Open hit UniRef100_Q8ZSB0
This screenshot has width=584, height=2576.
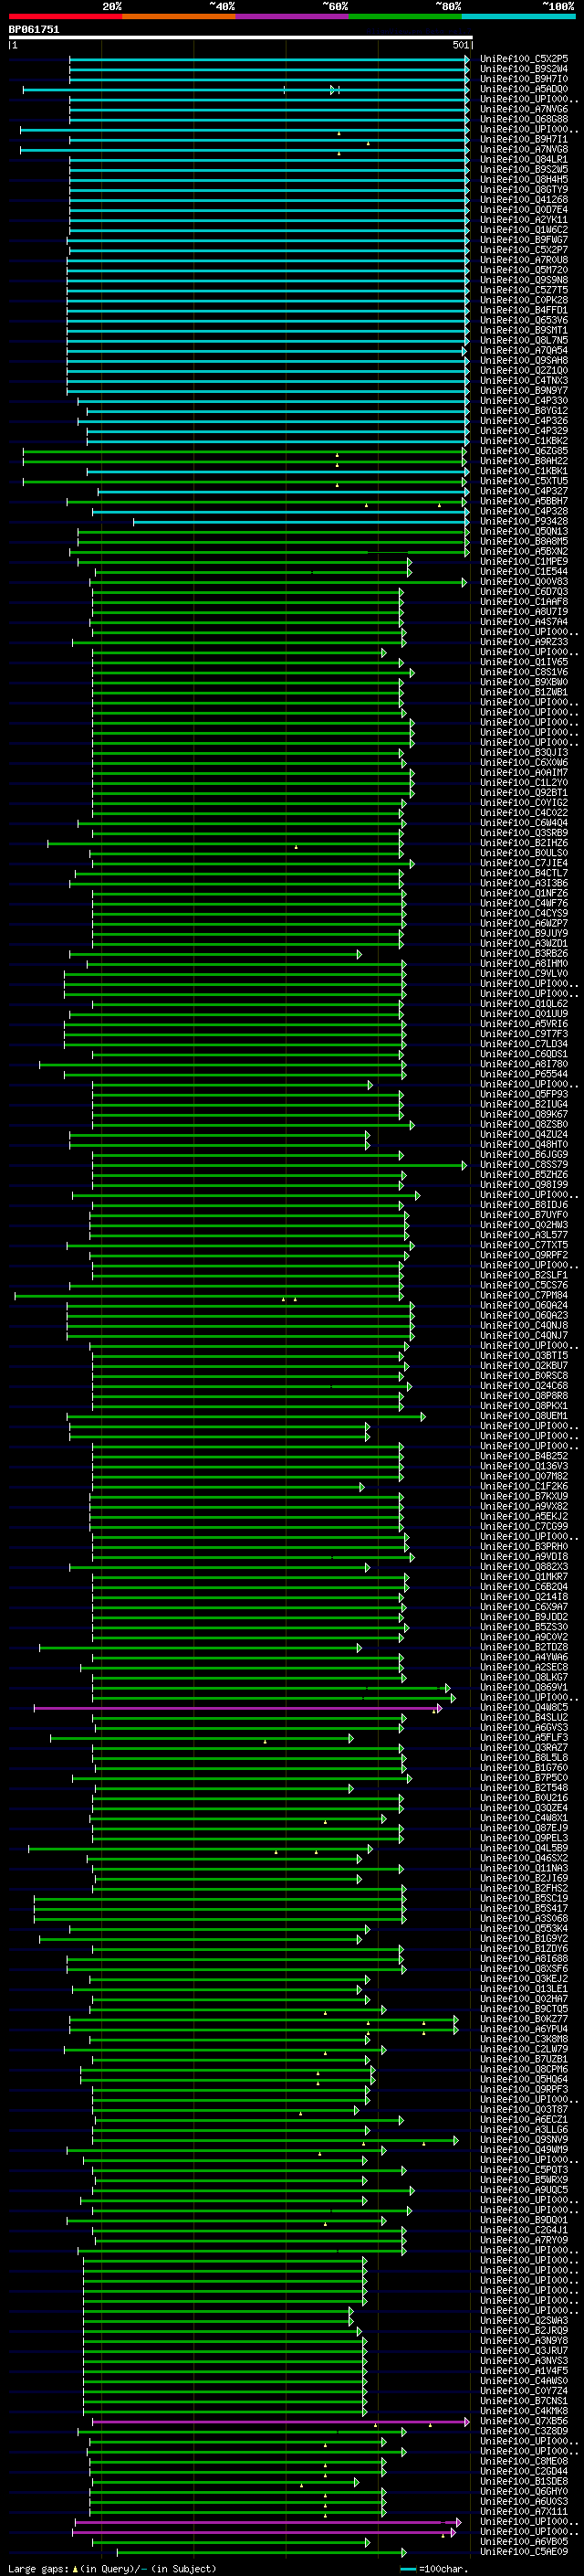click(524, 1124)
